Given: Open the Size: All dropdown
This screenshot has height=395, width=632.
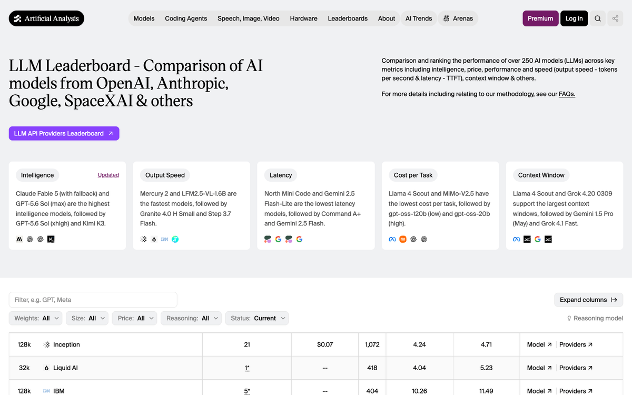Looking at the screenshot, I should click(x=87, y=318).
